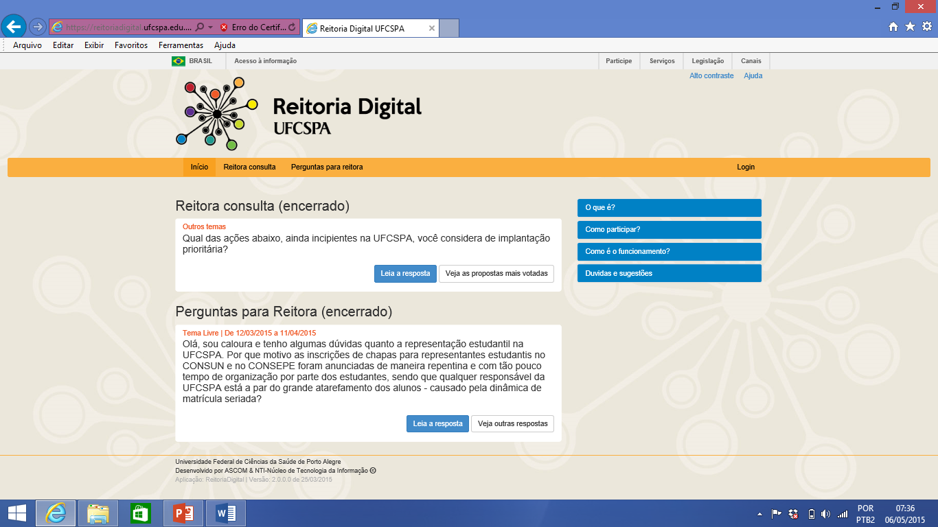Click Universidade Federal de Ciências da Saúde footer text
This screenshot has height=527, width=938.
pos(258,462)
